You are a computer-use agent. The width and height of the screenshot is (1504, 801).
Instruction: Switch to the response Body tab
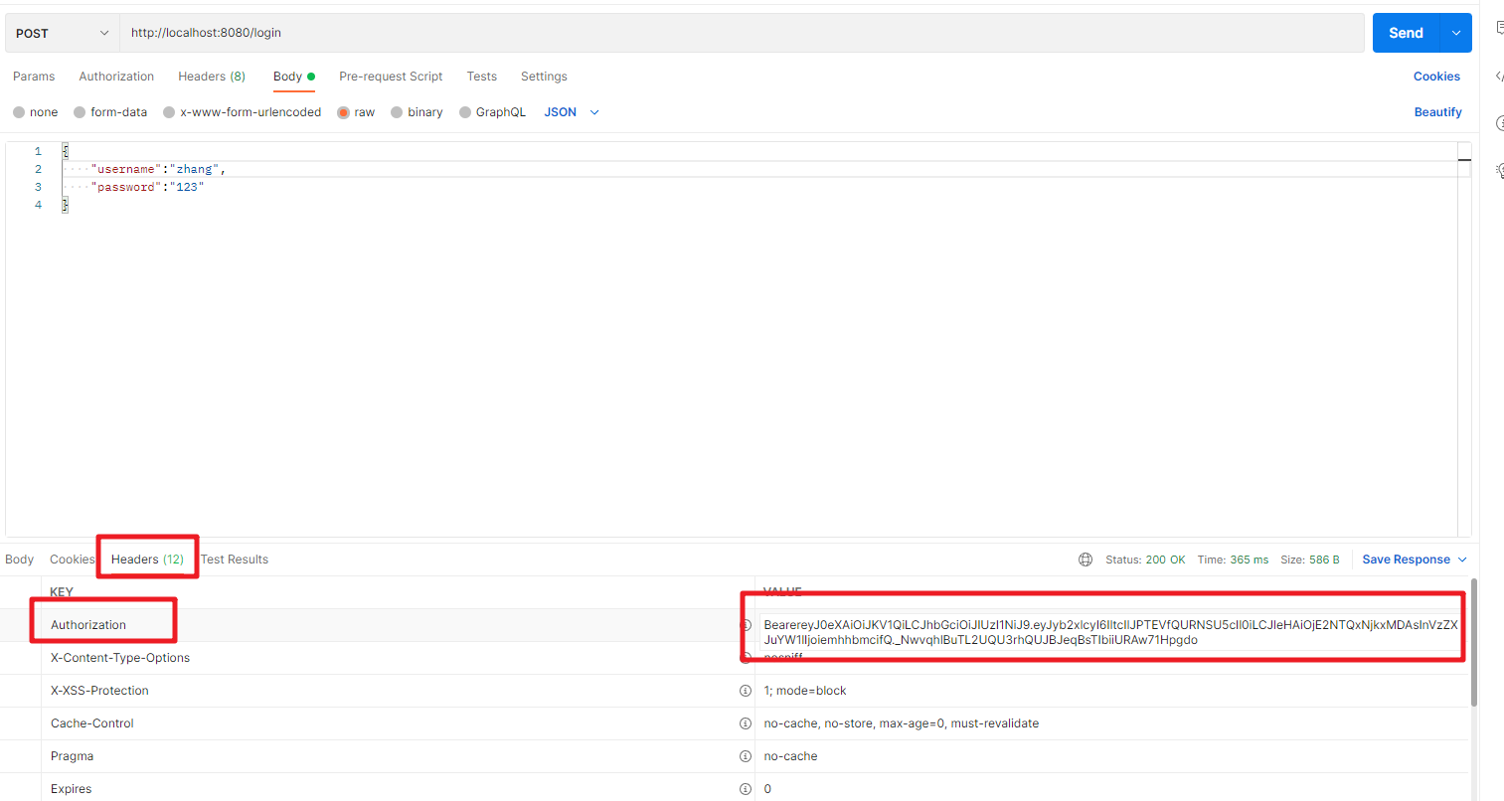pyautogui.click(x=19, y=560)
